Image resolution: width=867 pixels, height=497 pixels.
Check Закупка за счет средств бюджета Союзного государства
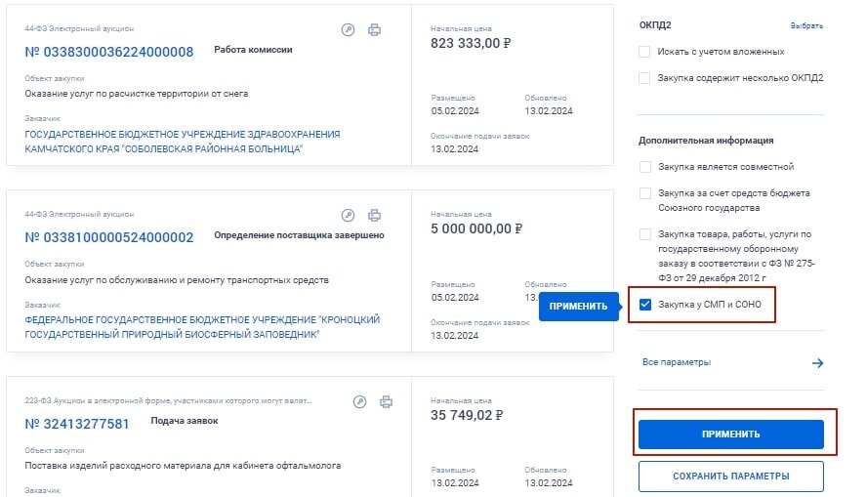(645, 193)
